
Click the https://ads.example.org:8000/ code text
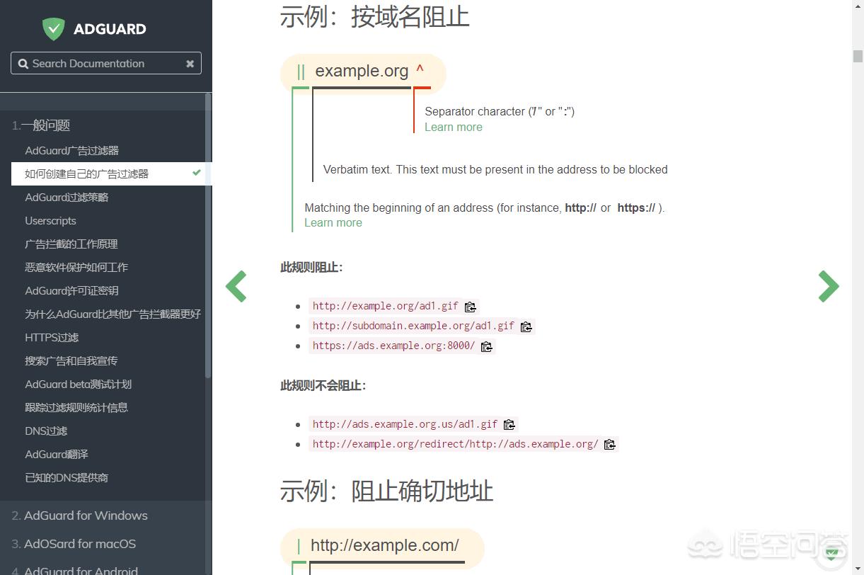pyautogui.click(x=394, y=346)
